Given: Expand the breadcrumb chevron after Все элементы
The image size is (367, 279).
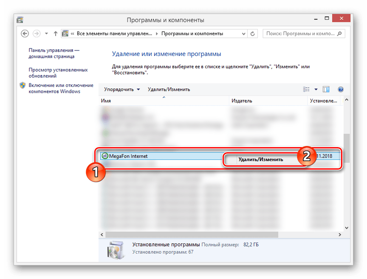Looking at the screenshot, I should (157, 33).
